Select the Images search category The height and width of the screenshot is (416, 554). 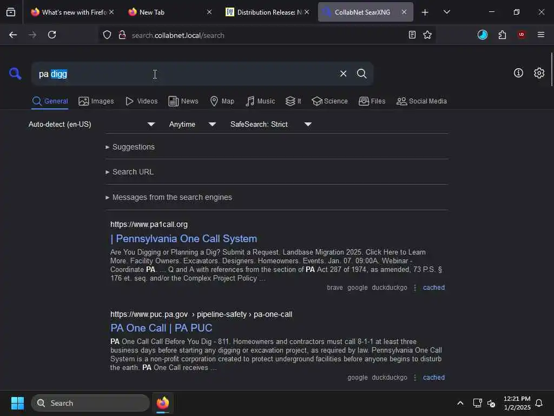[x=96, y=101]
